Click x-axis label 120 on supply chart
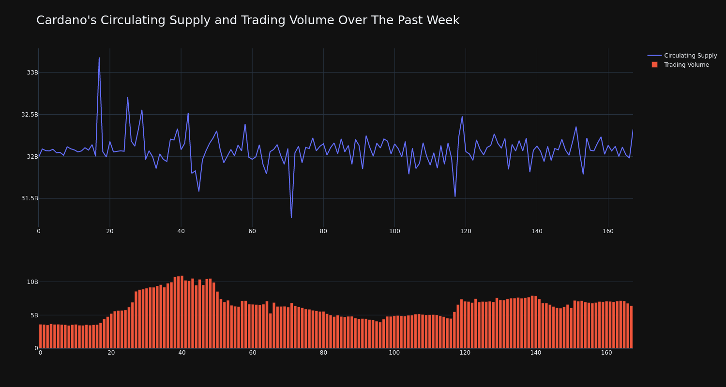The image size is (726, 387). click(x=466, y=231)
